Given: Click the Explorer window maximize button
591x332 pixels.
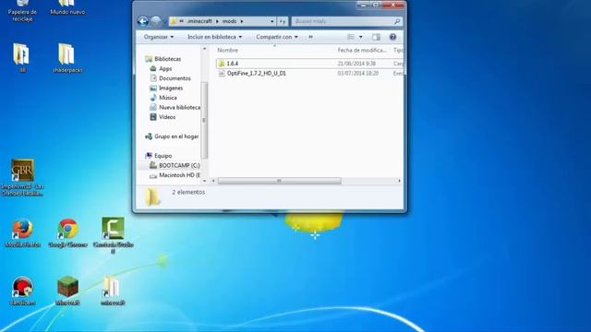Looking at the screenshot, I should [x=376, y=5].
